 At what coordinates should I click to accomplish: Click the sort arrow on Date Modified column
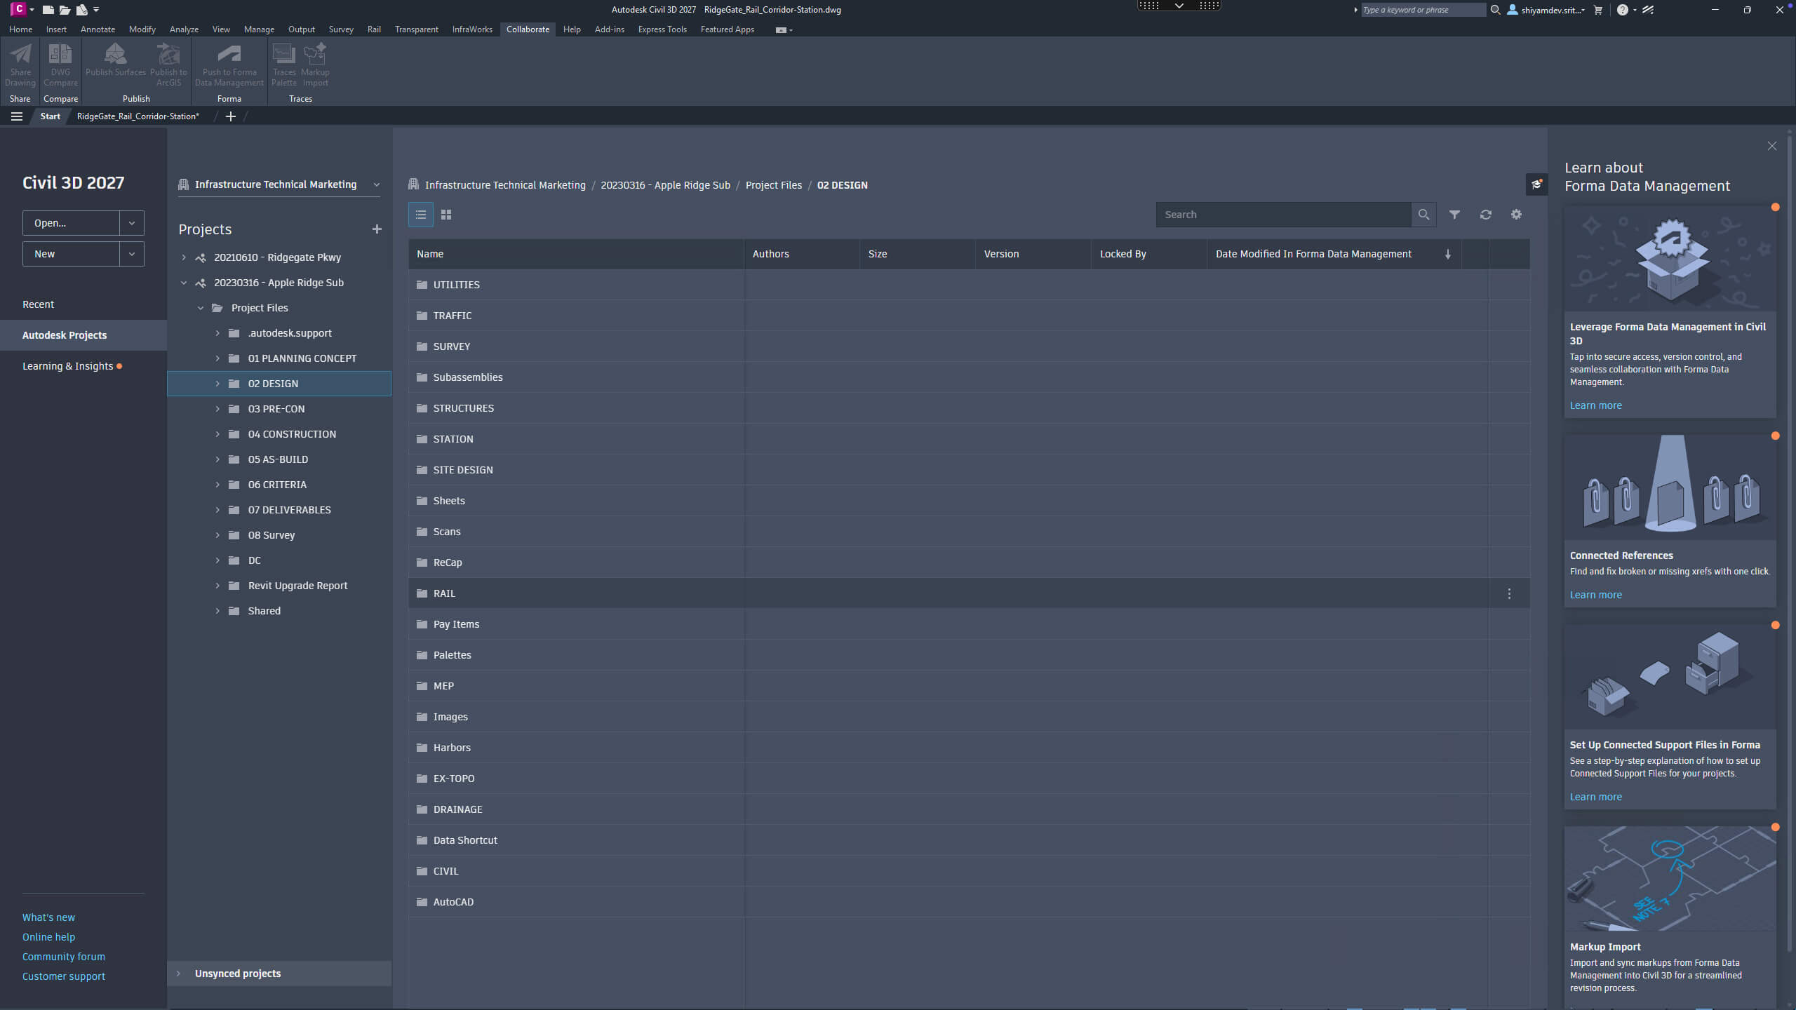pos(1447,254)
